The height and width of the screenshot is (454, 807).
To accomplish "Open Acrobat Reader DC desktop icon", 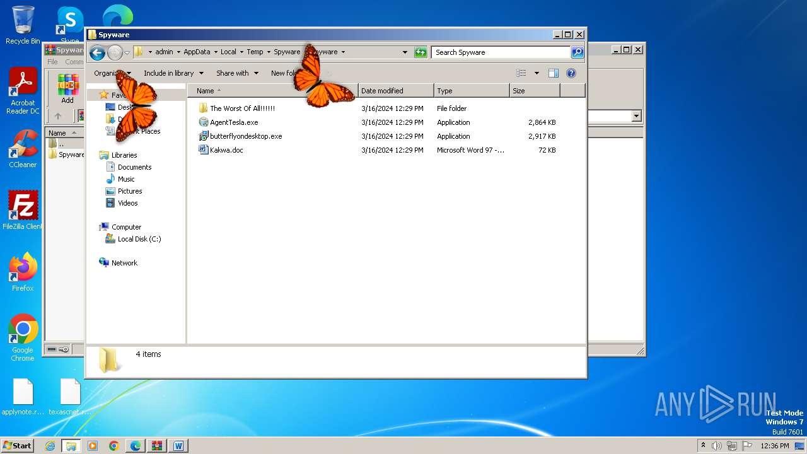I will 23,91.
